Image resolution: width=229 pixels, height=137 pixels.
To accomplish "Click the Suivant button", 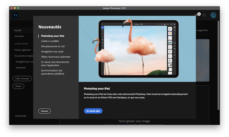I will pos(45,111).
